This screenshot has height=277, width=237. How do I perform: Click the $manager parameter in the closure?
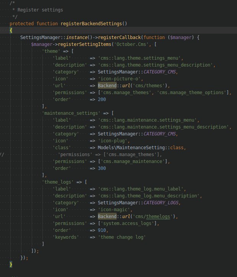point(181,37)
